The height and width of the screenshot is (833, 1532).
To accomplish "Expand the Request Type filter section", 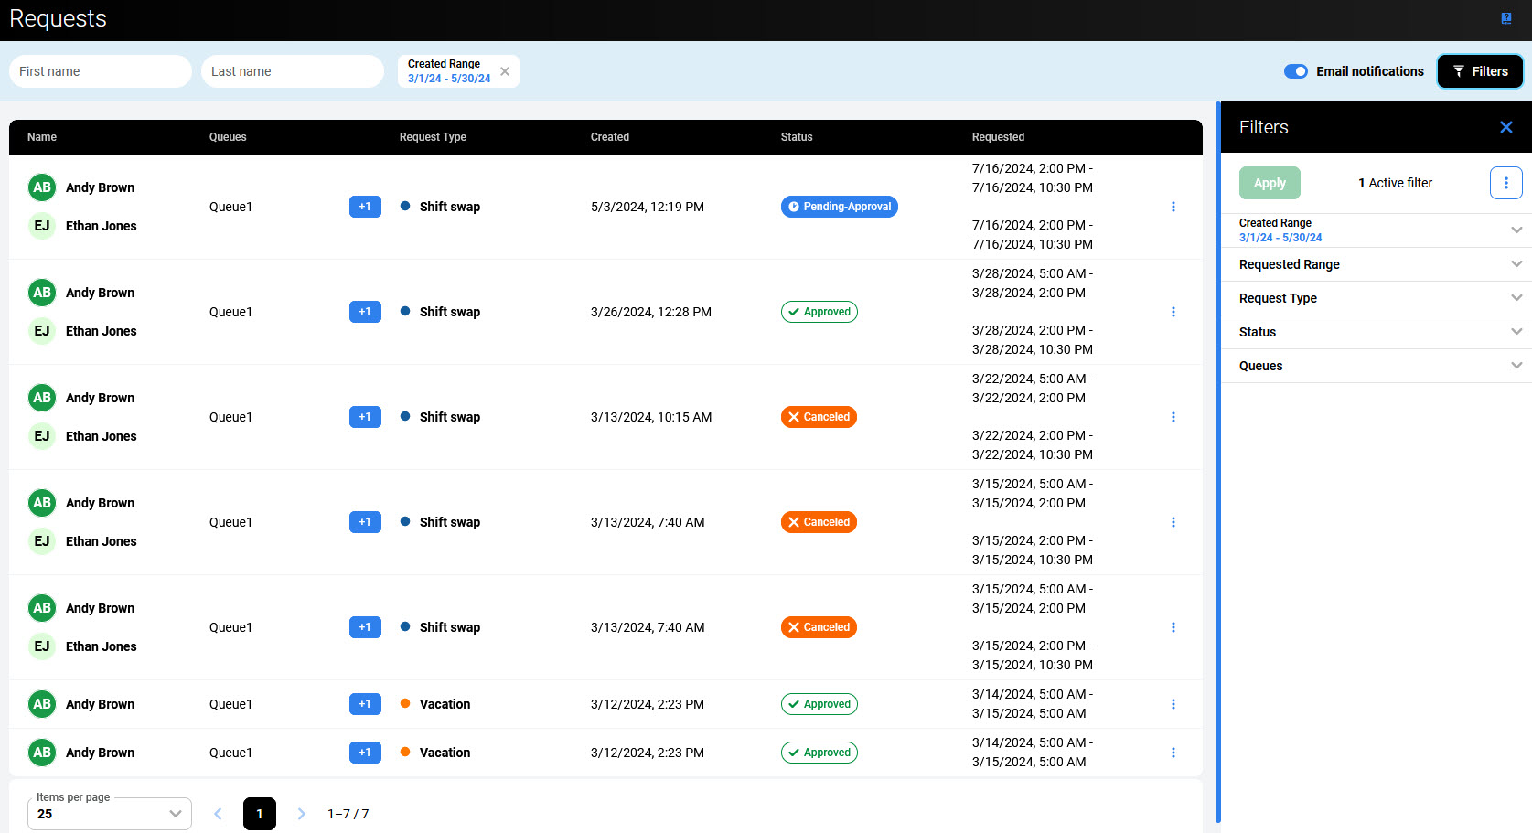I will 1376,298.
